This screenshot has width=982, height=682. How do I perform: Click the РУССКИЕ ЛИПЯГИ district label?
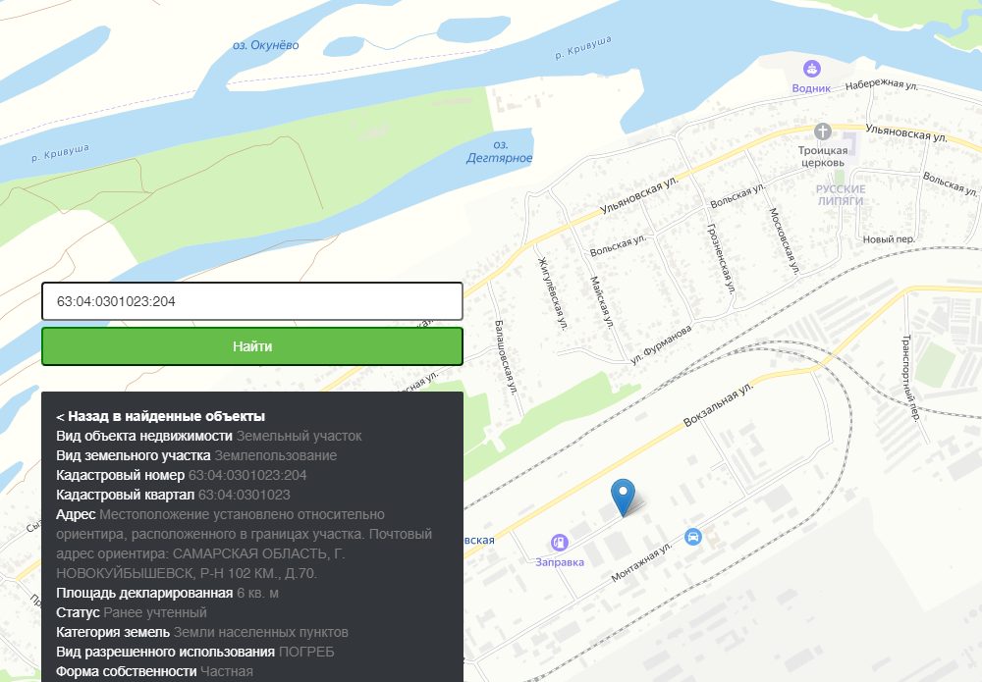coord(841,194)
